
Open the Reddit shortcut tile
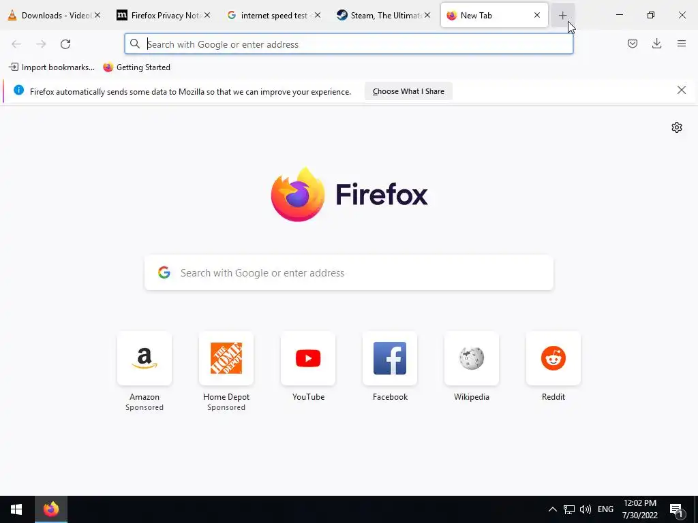(x=553, y=358)
